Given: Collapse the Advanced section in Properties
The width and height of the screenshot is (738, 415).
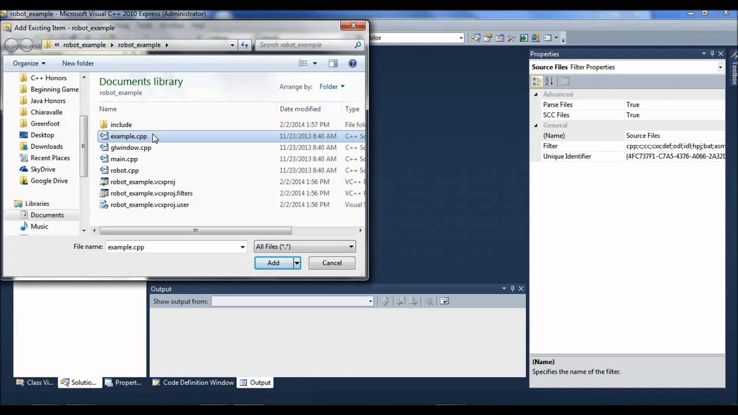Looking at the screenshot, I should coord(536,95).
